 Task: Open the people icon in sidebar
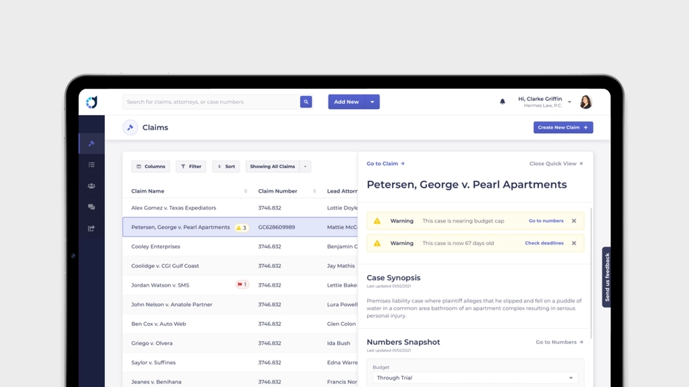click(91, 186)
